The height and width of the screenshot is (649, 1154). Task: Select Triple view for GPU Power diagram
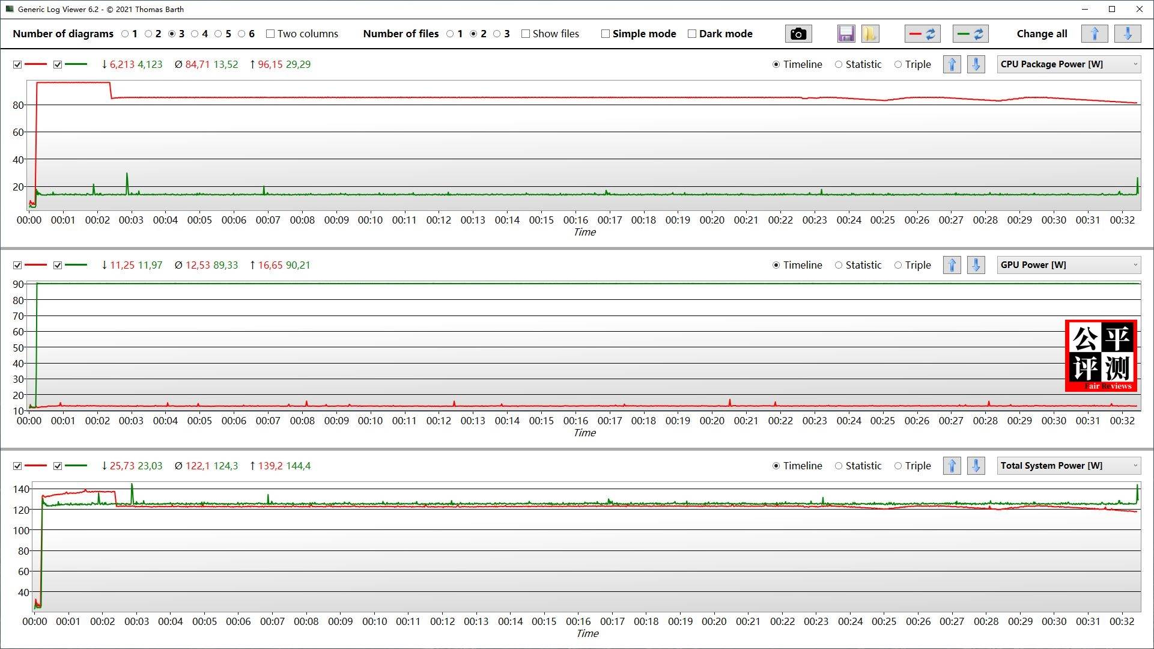pyautogui.click(x=898, y=265)
